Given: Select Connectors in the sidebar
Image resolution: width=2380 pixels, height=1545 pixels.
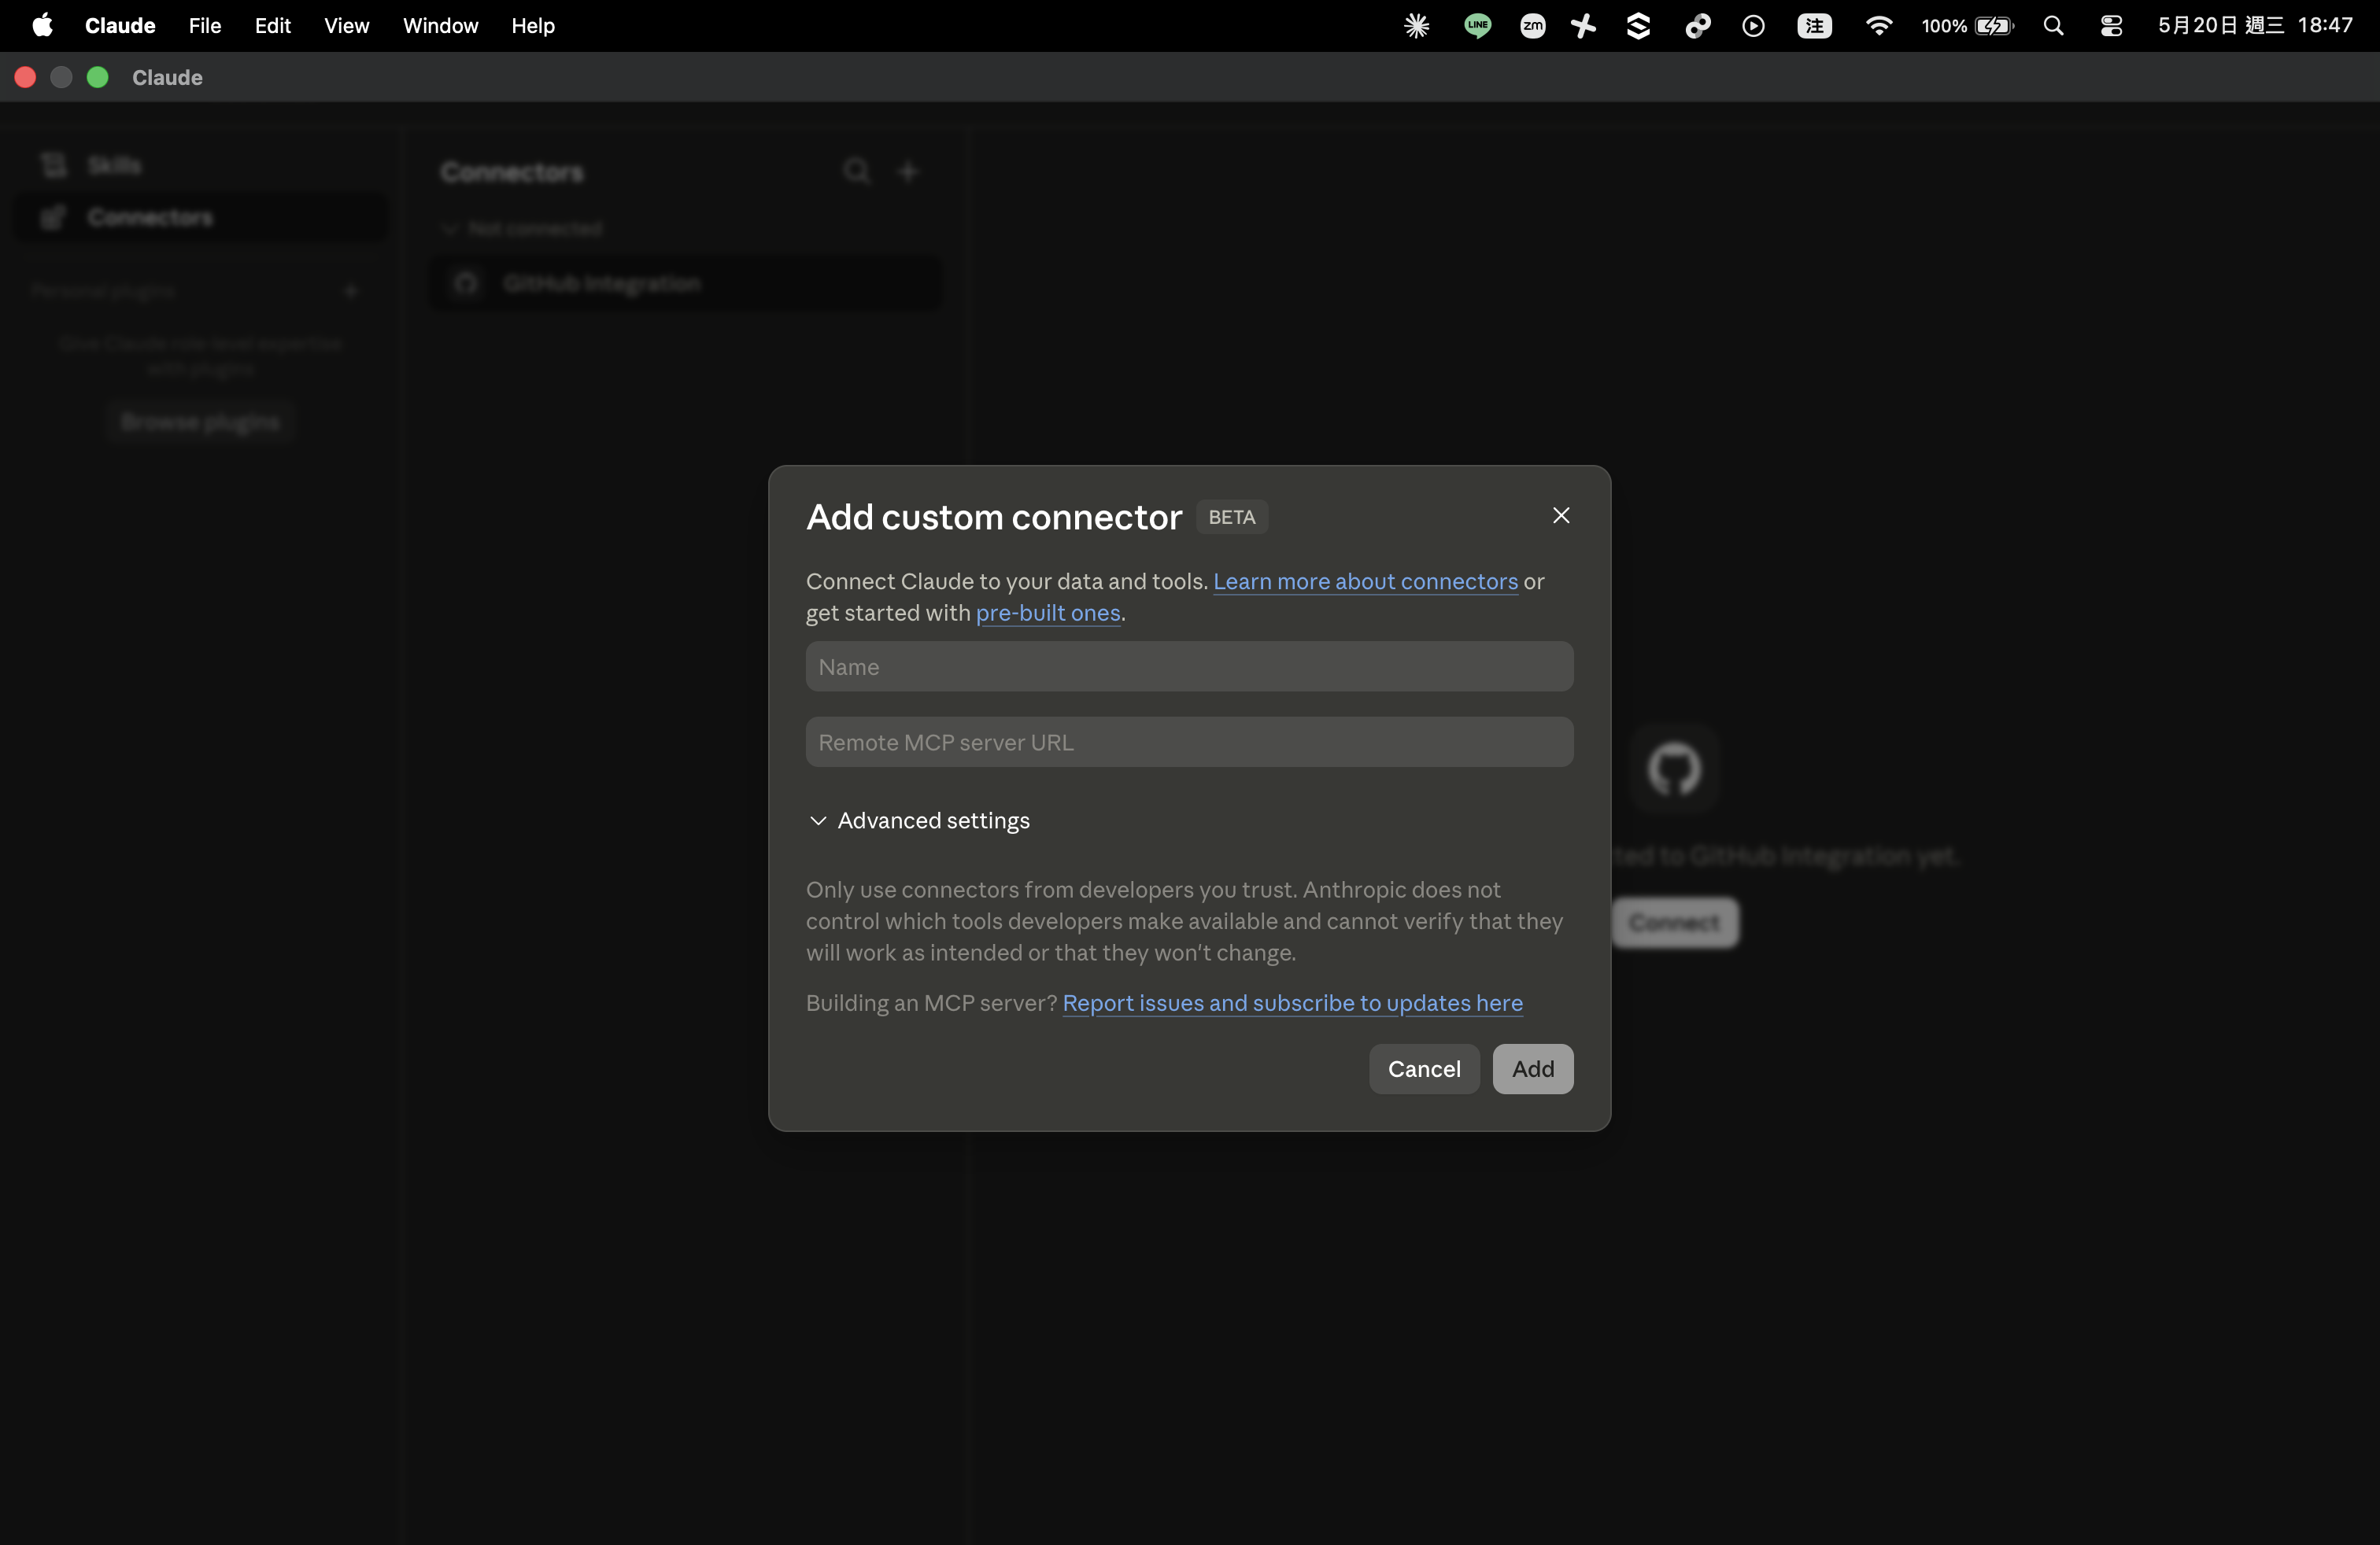Looking at the screenshot, I should pos(200,217).
